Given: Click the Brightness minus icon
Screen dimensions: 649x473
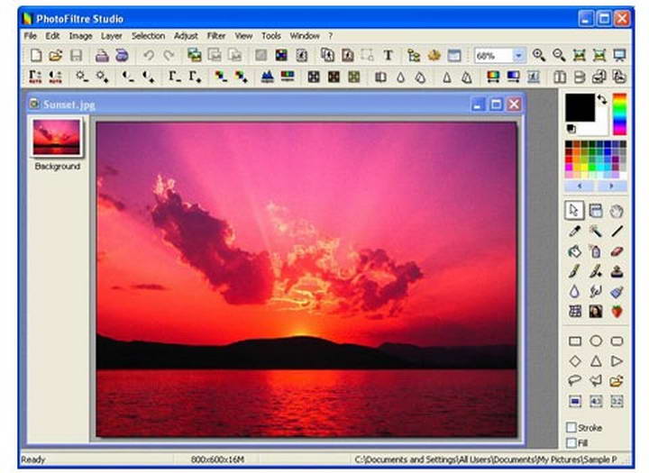Looking at the screenshot, I should point(82,77).
